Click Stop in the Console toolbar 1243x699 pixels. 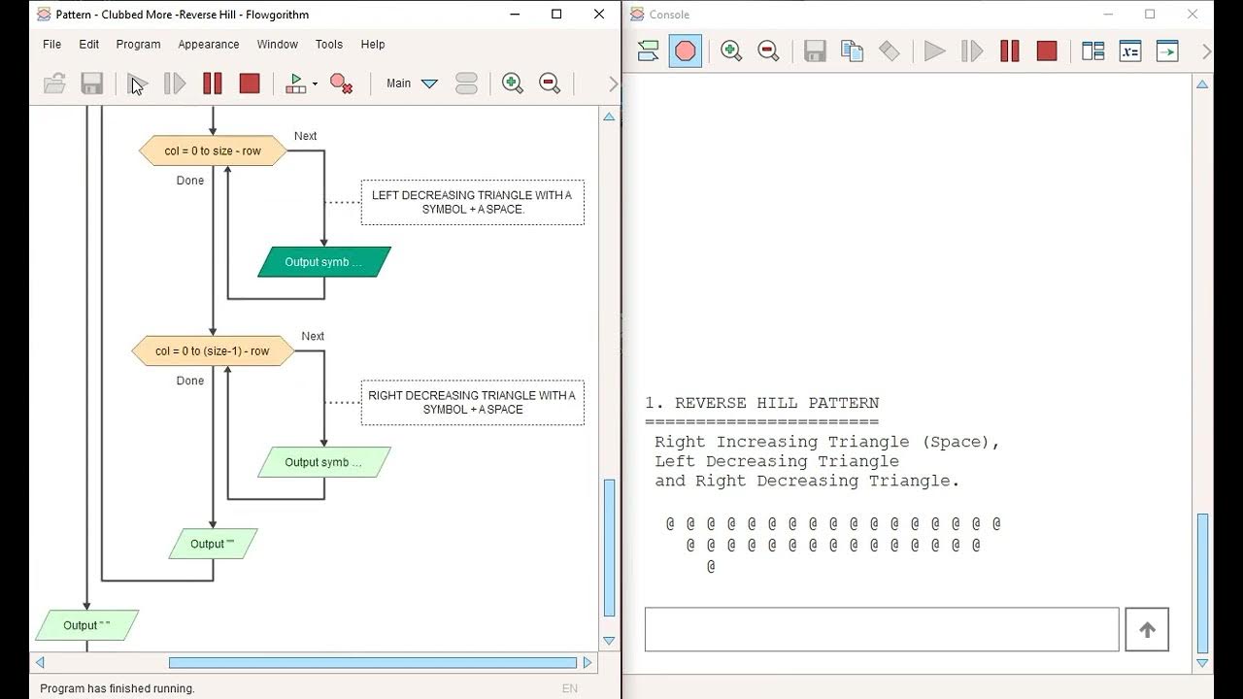tap(1047, 51)
